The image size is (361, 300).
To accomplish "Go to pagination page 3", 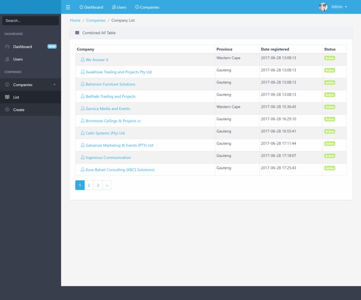I will pyautogui.click(x=98, y=185).
